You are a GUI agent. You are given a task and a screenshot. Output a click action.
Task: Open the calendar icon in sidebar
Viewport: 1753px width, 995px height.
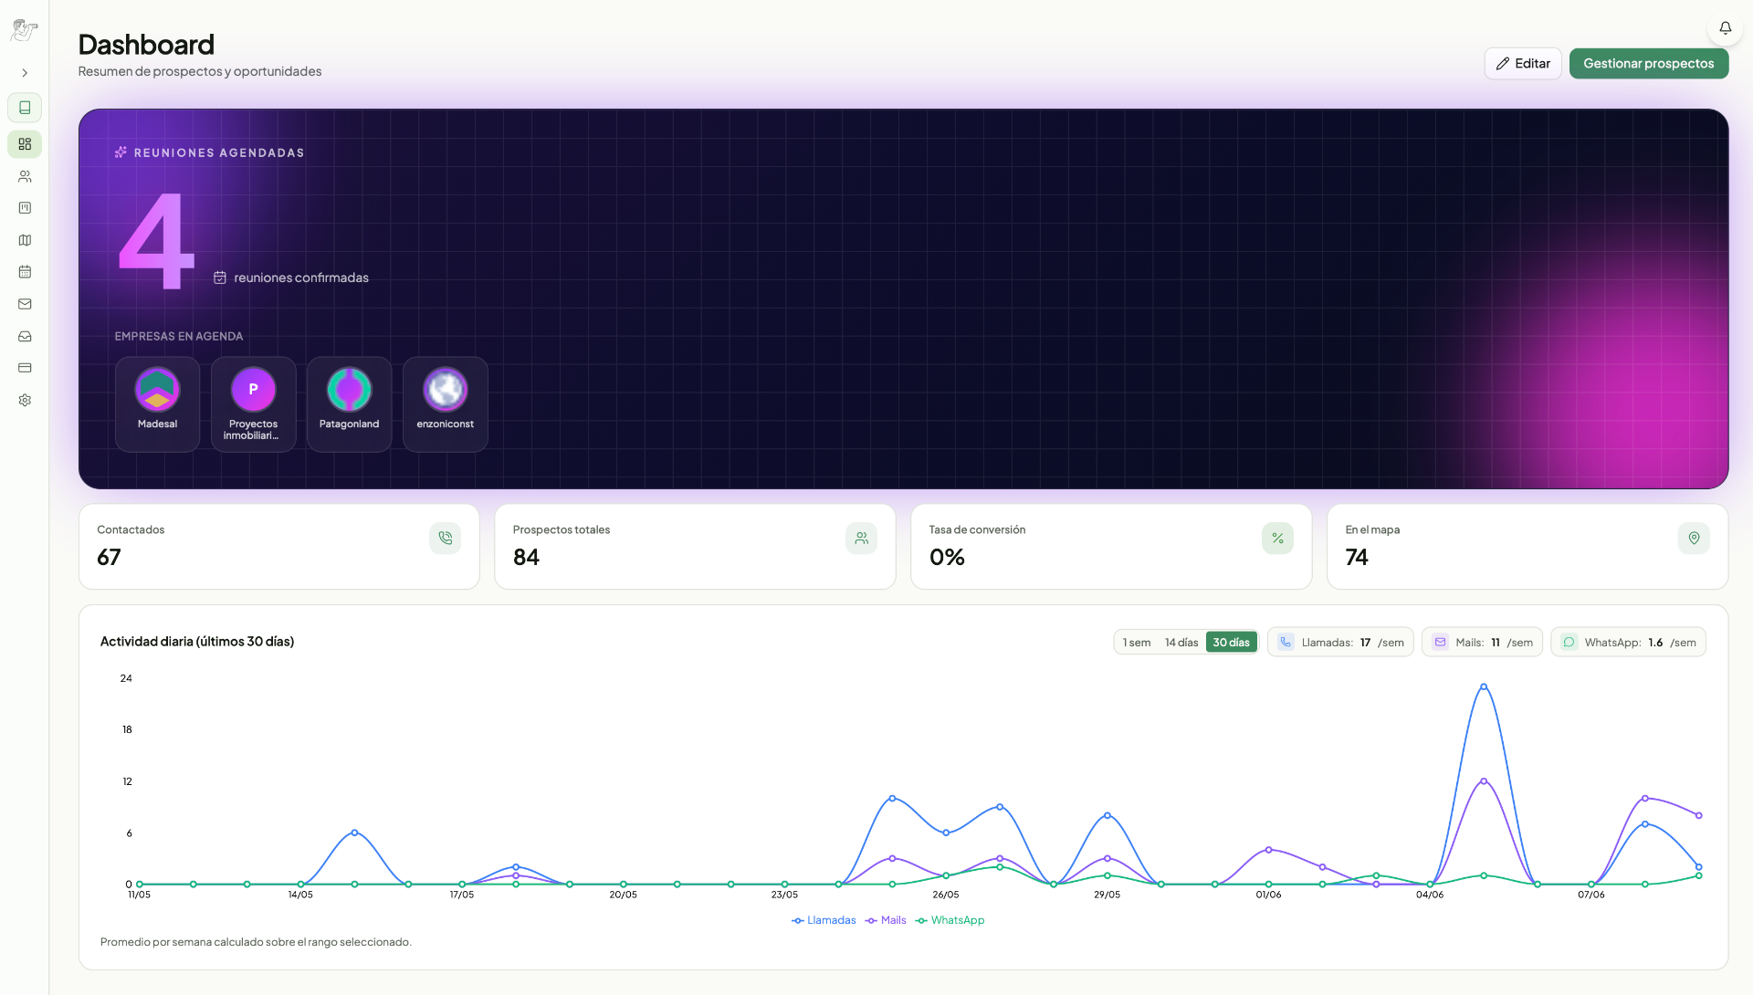25,272
